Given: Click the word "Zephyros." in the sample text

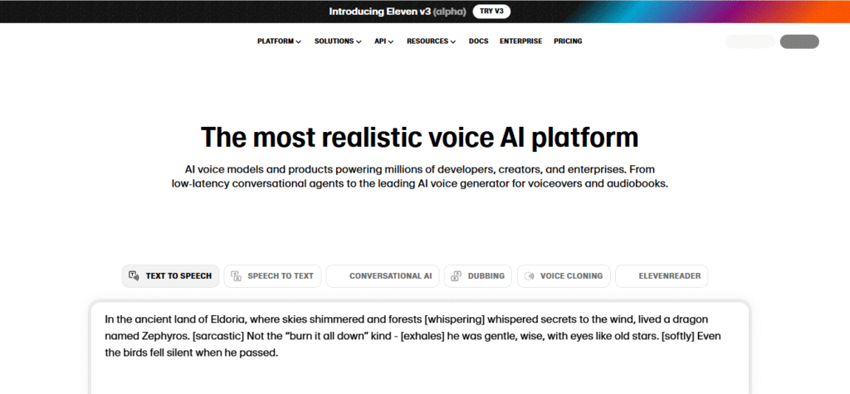Looking at the screenshot, I should click(165, 336).
